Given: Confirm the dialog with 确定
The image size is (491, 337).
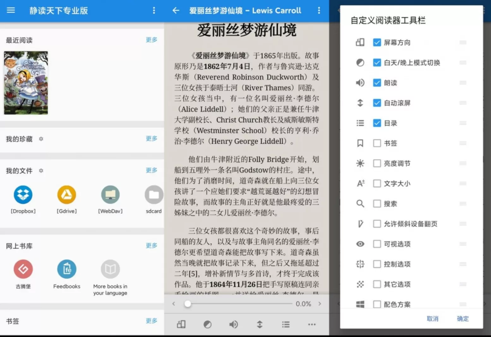Looking at the screenshot, I should click(463, 319).
